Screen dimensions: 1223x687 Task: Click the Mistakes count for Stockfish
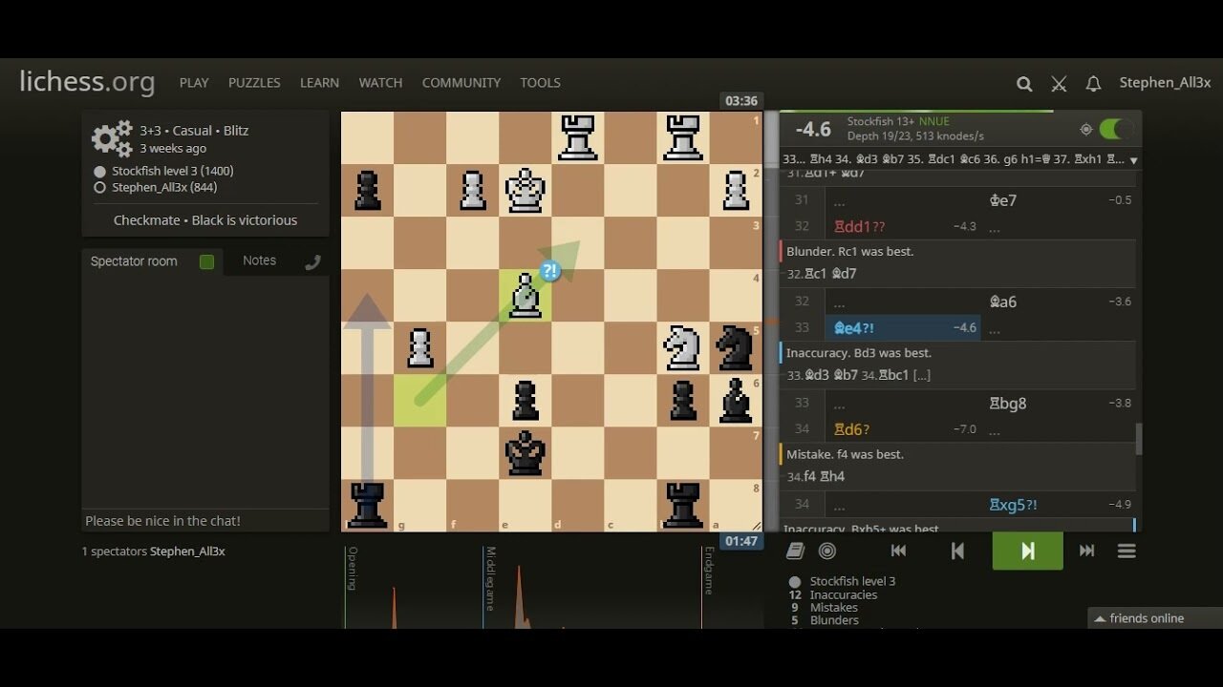tap(825, 607)
